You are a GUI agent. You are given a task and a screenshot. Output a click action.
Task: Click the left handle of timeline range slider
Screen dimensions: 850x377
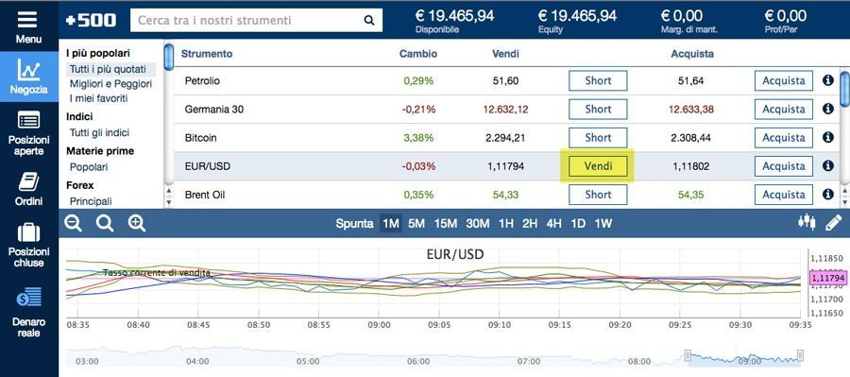tap(688, 355)
